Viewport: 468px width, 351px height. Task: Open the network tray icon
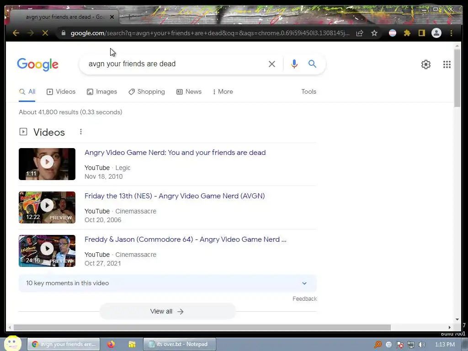coord(411,345)
